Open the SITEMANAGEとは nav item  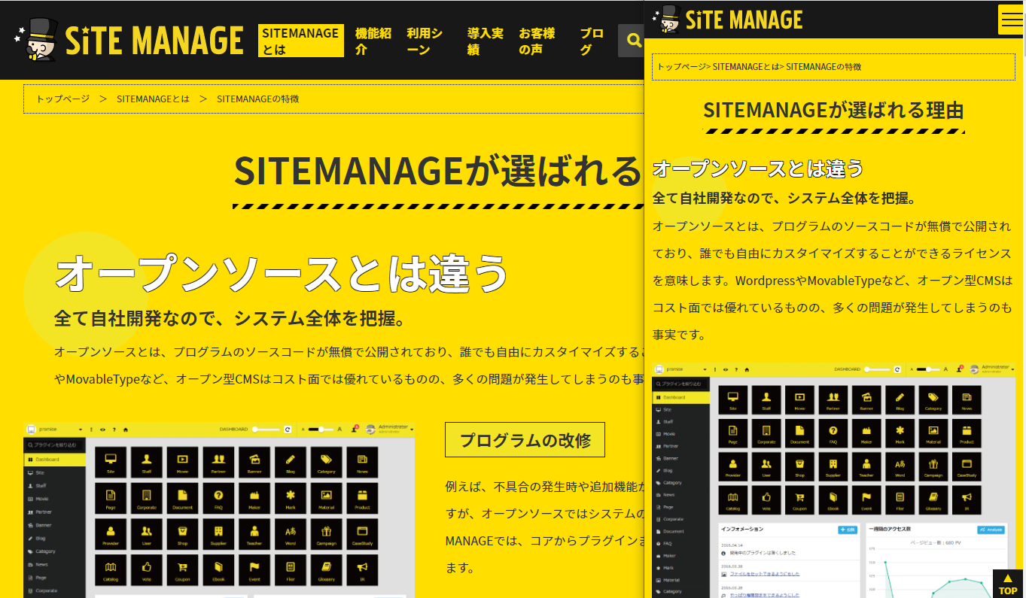(x=300, y=41)
